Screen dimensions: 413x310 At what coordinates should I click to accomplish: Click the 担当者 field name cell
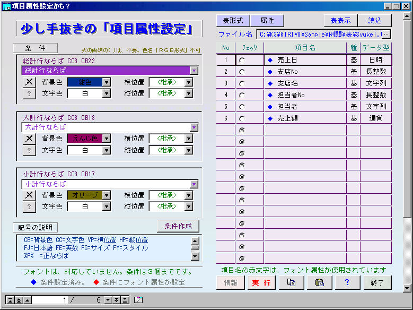[305, 107]
